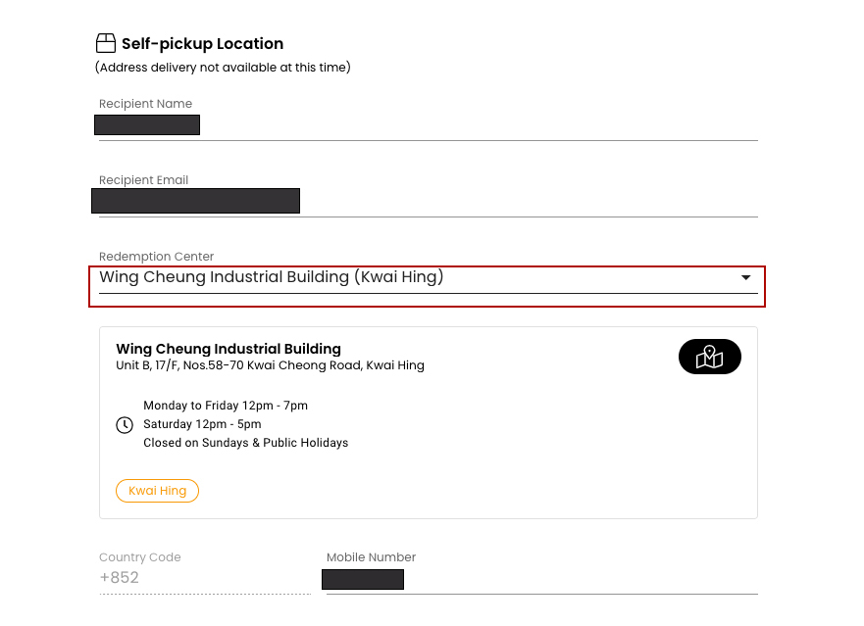Click the clock opening-hours icon
Screen dimensions: 864x626
(x=125, y=424)
